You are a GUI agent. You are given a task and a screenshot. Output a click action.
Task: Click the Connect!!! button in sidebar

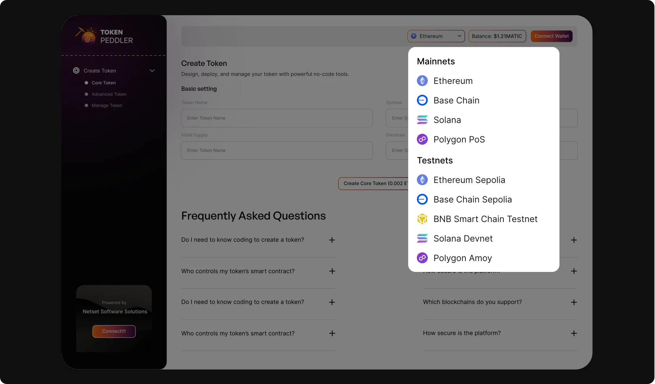114,331
